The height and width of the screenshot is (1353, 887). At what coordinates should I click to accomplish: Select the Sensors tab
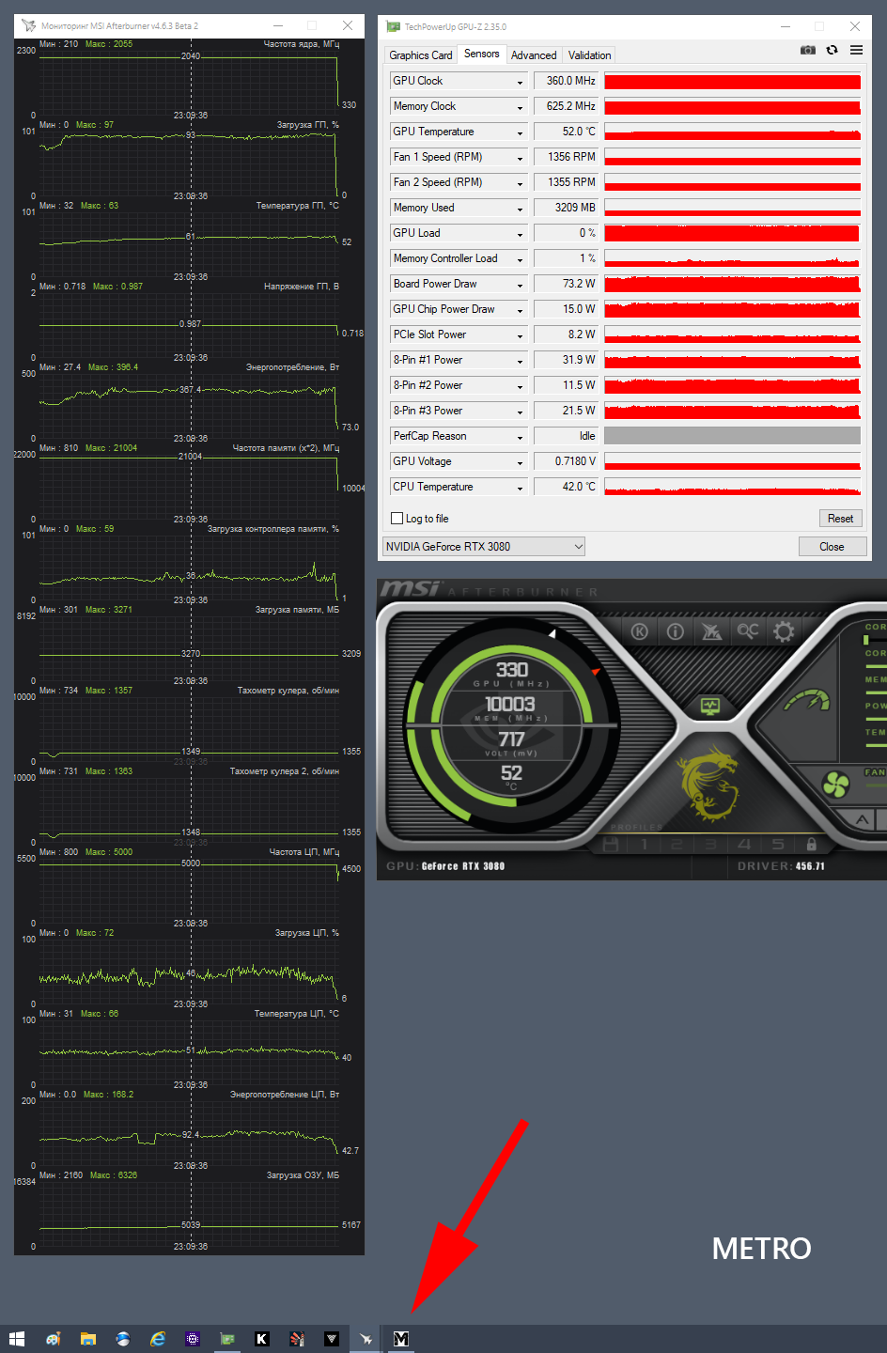[482, 54]
